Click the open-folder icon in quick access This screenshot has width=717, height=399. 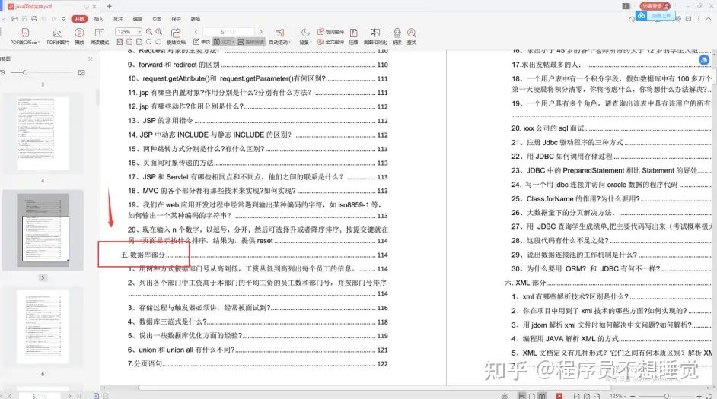(x=14, y=19)
